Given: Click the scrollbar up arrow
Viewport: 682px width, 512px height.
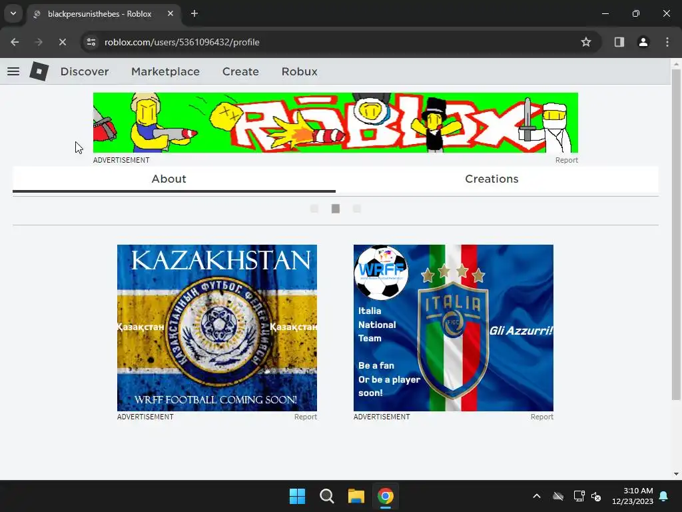Looking at the screenshot, I should click(x=676, y=64).
